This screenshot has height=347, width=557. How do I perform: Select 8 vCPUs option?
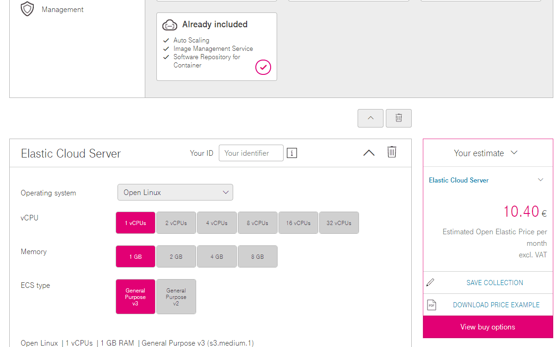tap(258, 223)
